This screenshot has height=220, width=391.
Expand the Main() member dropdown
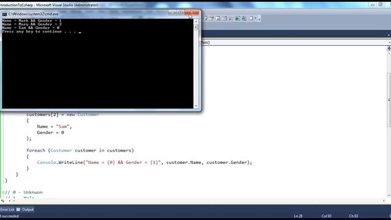[x=390, y=42]
